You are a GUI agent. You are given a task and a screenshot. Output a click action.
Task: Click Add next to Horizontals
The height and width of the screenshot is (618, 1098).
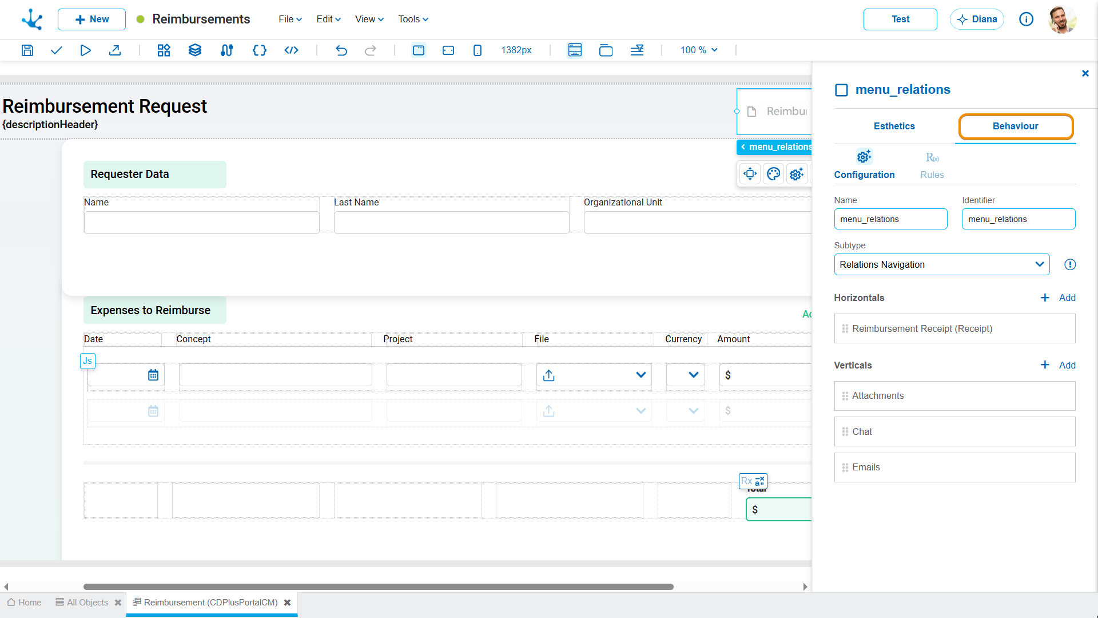click(x=1058, y=298)
